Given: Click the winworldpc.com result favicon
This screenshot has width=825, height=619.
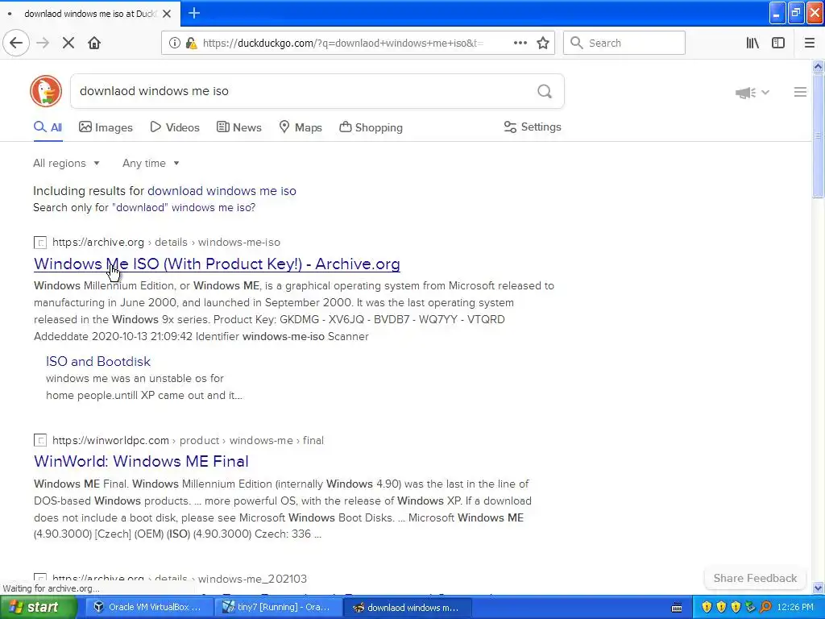Looking at the screenshot, I should coord(40,440).
